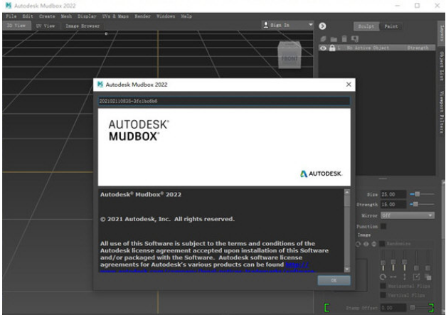Image resolution: width=446 pixels, height=315 pixels.
Task: Click the third round stamp icon beside Randomize
Action: [374, 244]
